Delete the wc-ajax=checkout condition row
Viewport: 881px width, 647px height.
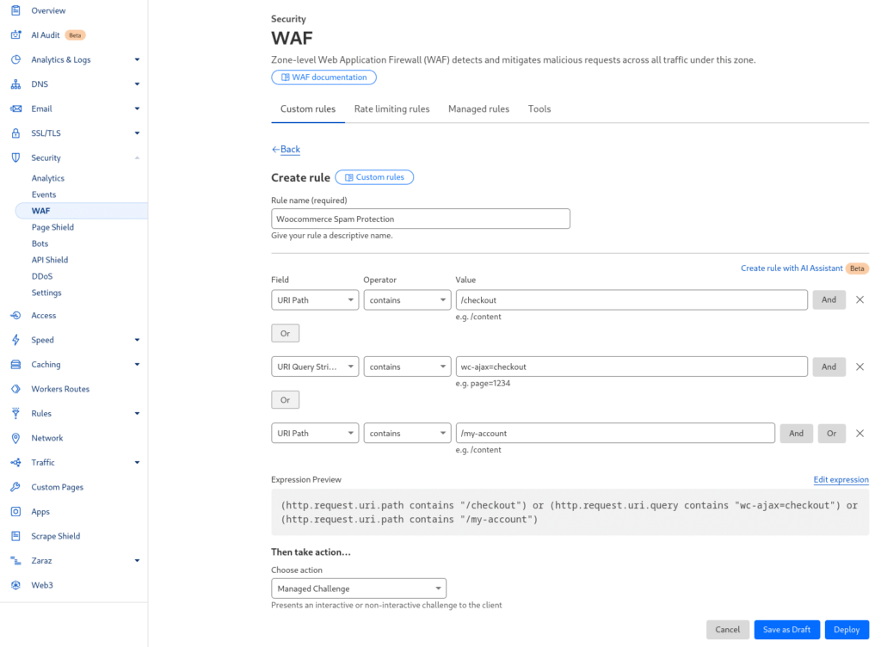tap(859, 367)
